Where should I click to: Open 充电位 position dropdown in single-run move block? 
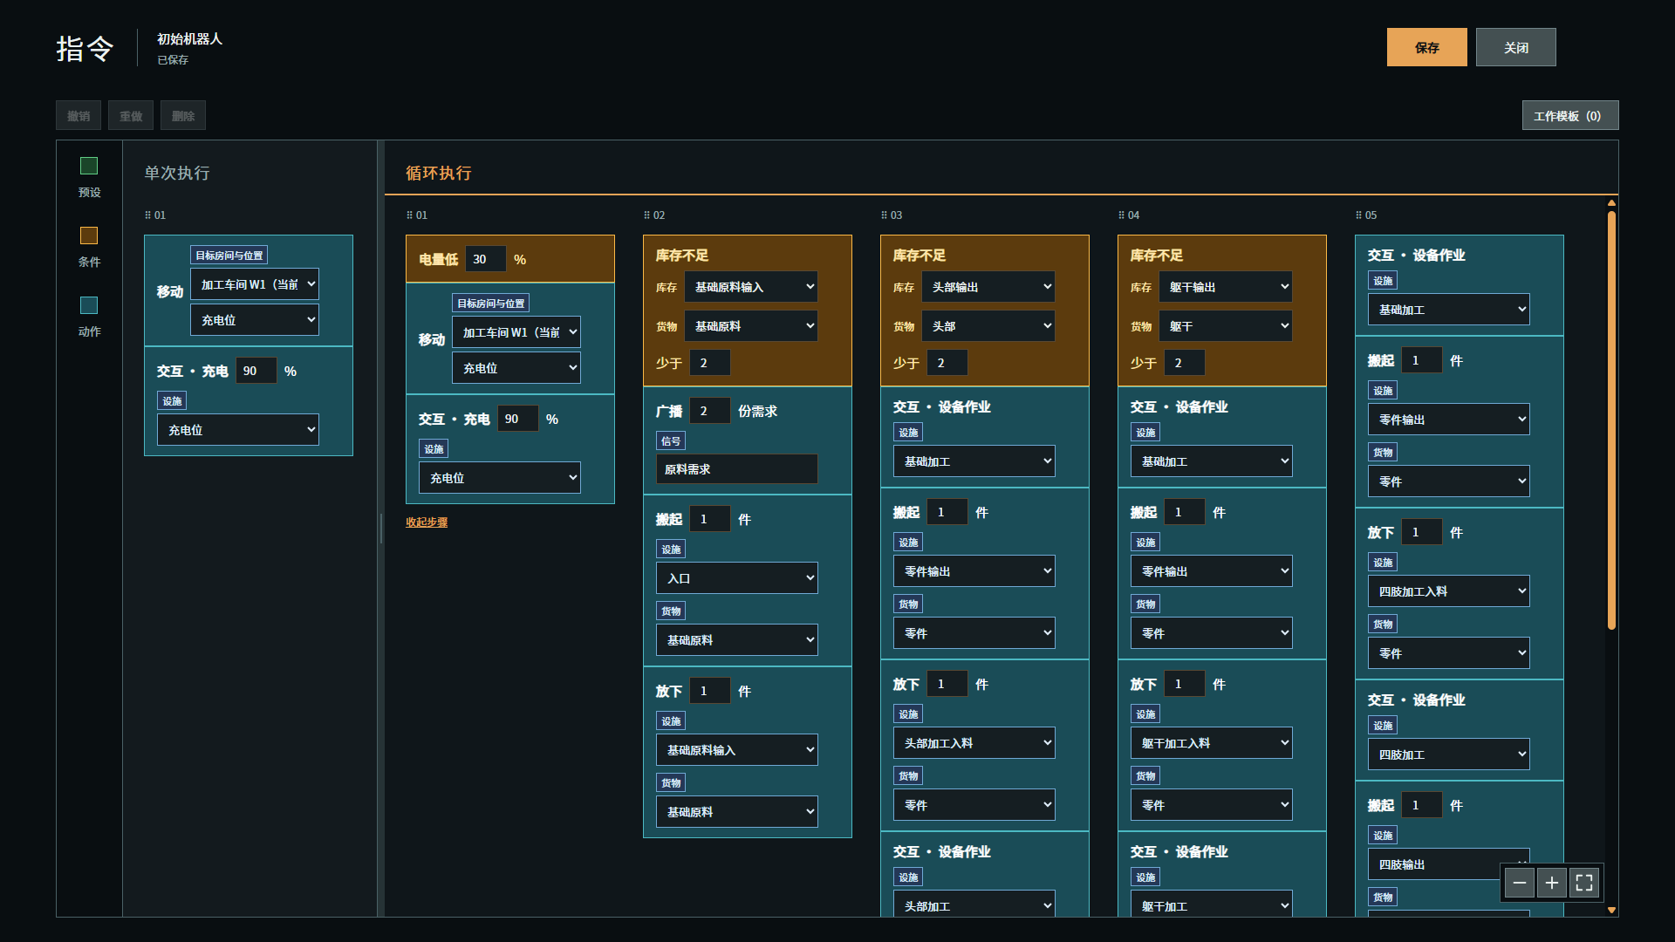[255, 319]
